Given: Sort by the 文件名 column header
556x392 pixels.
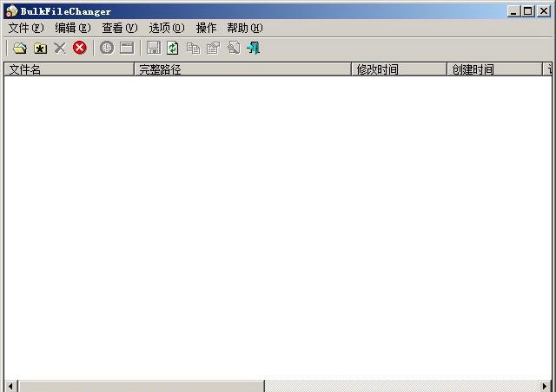Looking at the screenshot, I should 69,69.
